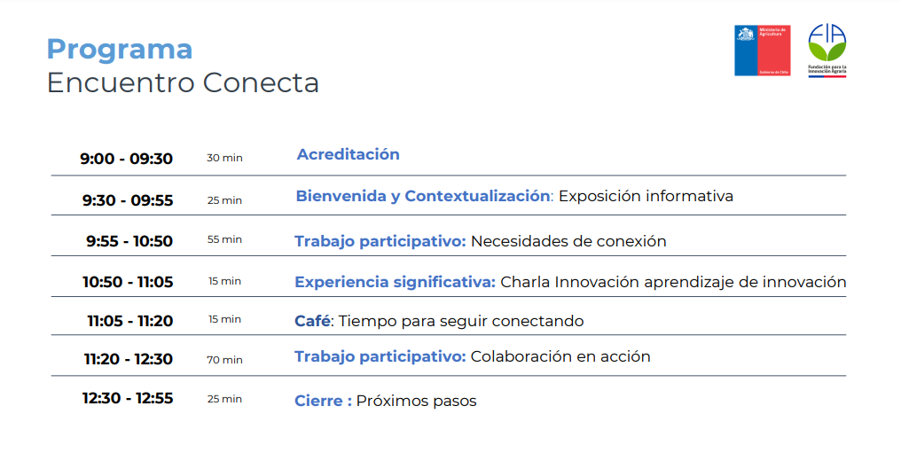Click the FIA foundation logo
The width and height of the screenshot is (901, 453).
pos(827,51)
